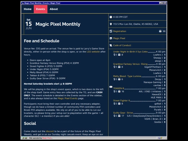This screenshot has width=188, height=141.
Task: Select the Events tab
Action: tap(40, 9)
